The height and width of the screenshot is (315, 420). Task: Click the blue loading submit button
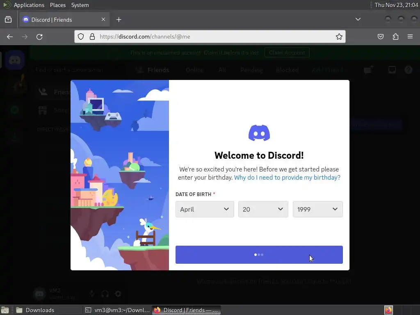point(259,254)
